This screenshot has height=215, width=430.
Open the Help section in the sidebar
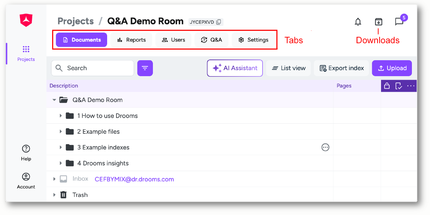point(26,153)
